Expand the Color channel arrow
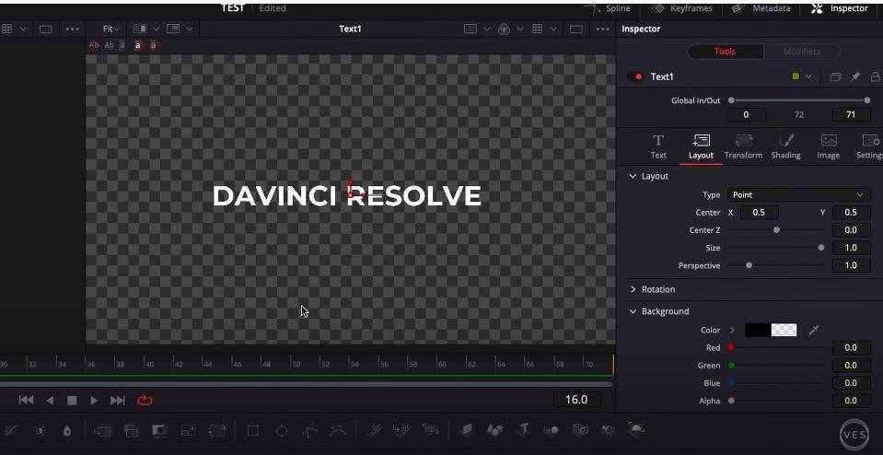 click(732, 330)
